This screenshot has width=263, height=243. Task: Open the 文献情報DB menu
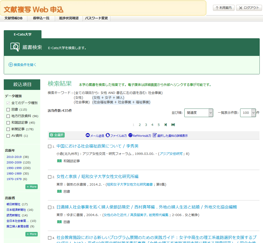[x=13, y=18]
